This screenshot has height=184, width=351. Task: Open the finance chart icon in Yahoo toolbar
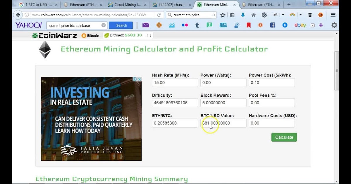pyautogui.click(x=172, y=25)
